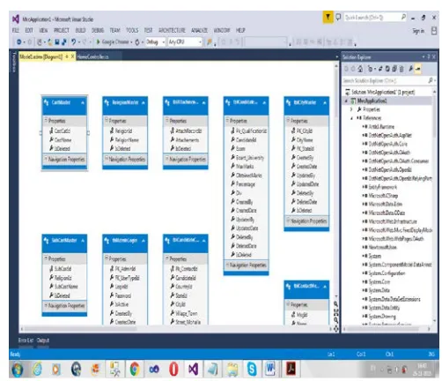Open the Google Chrome browser target dropdown

click(x=131, y=42)
